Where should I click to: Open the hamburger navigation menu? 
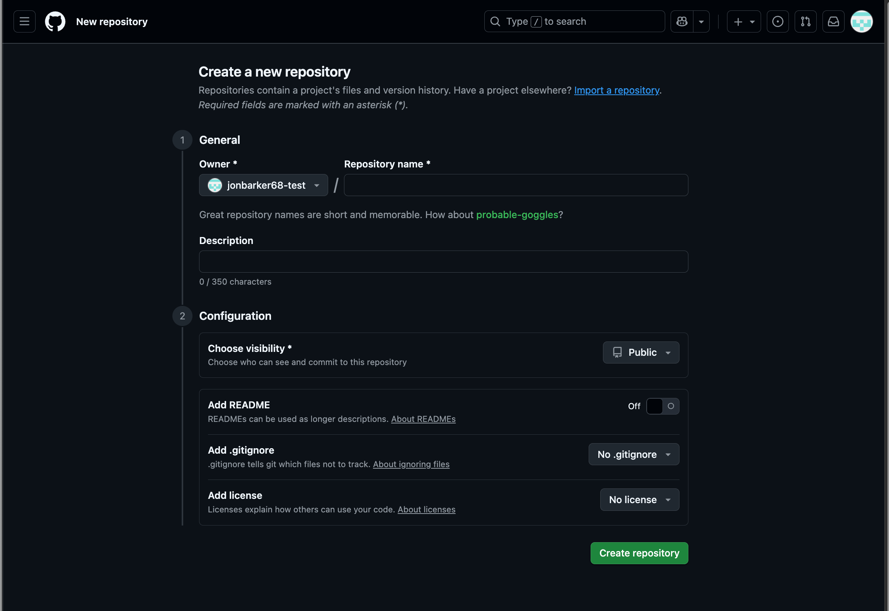24,22
